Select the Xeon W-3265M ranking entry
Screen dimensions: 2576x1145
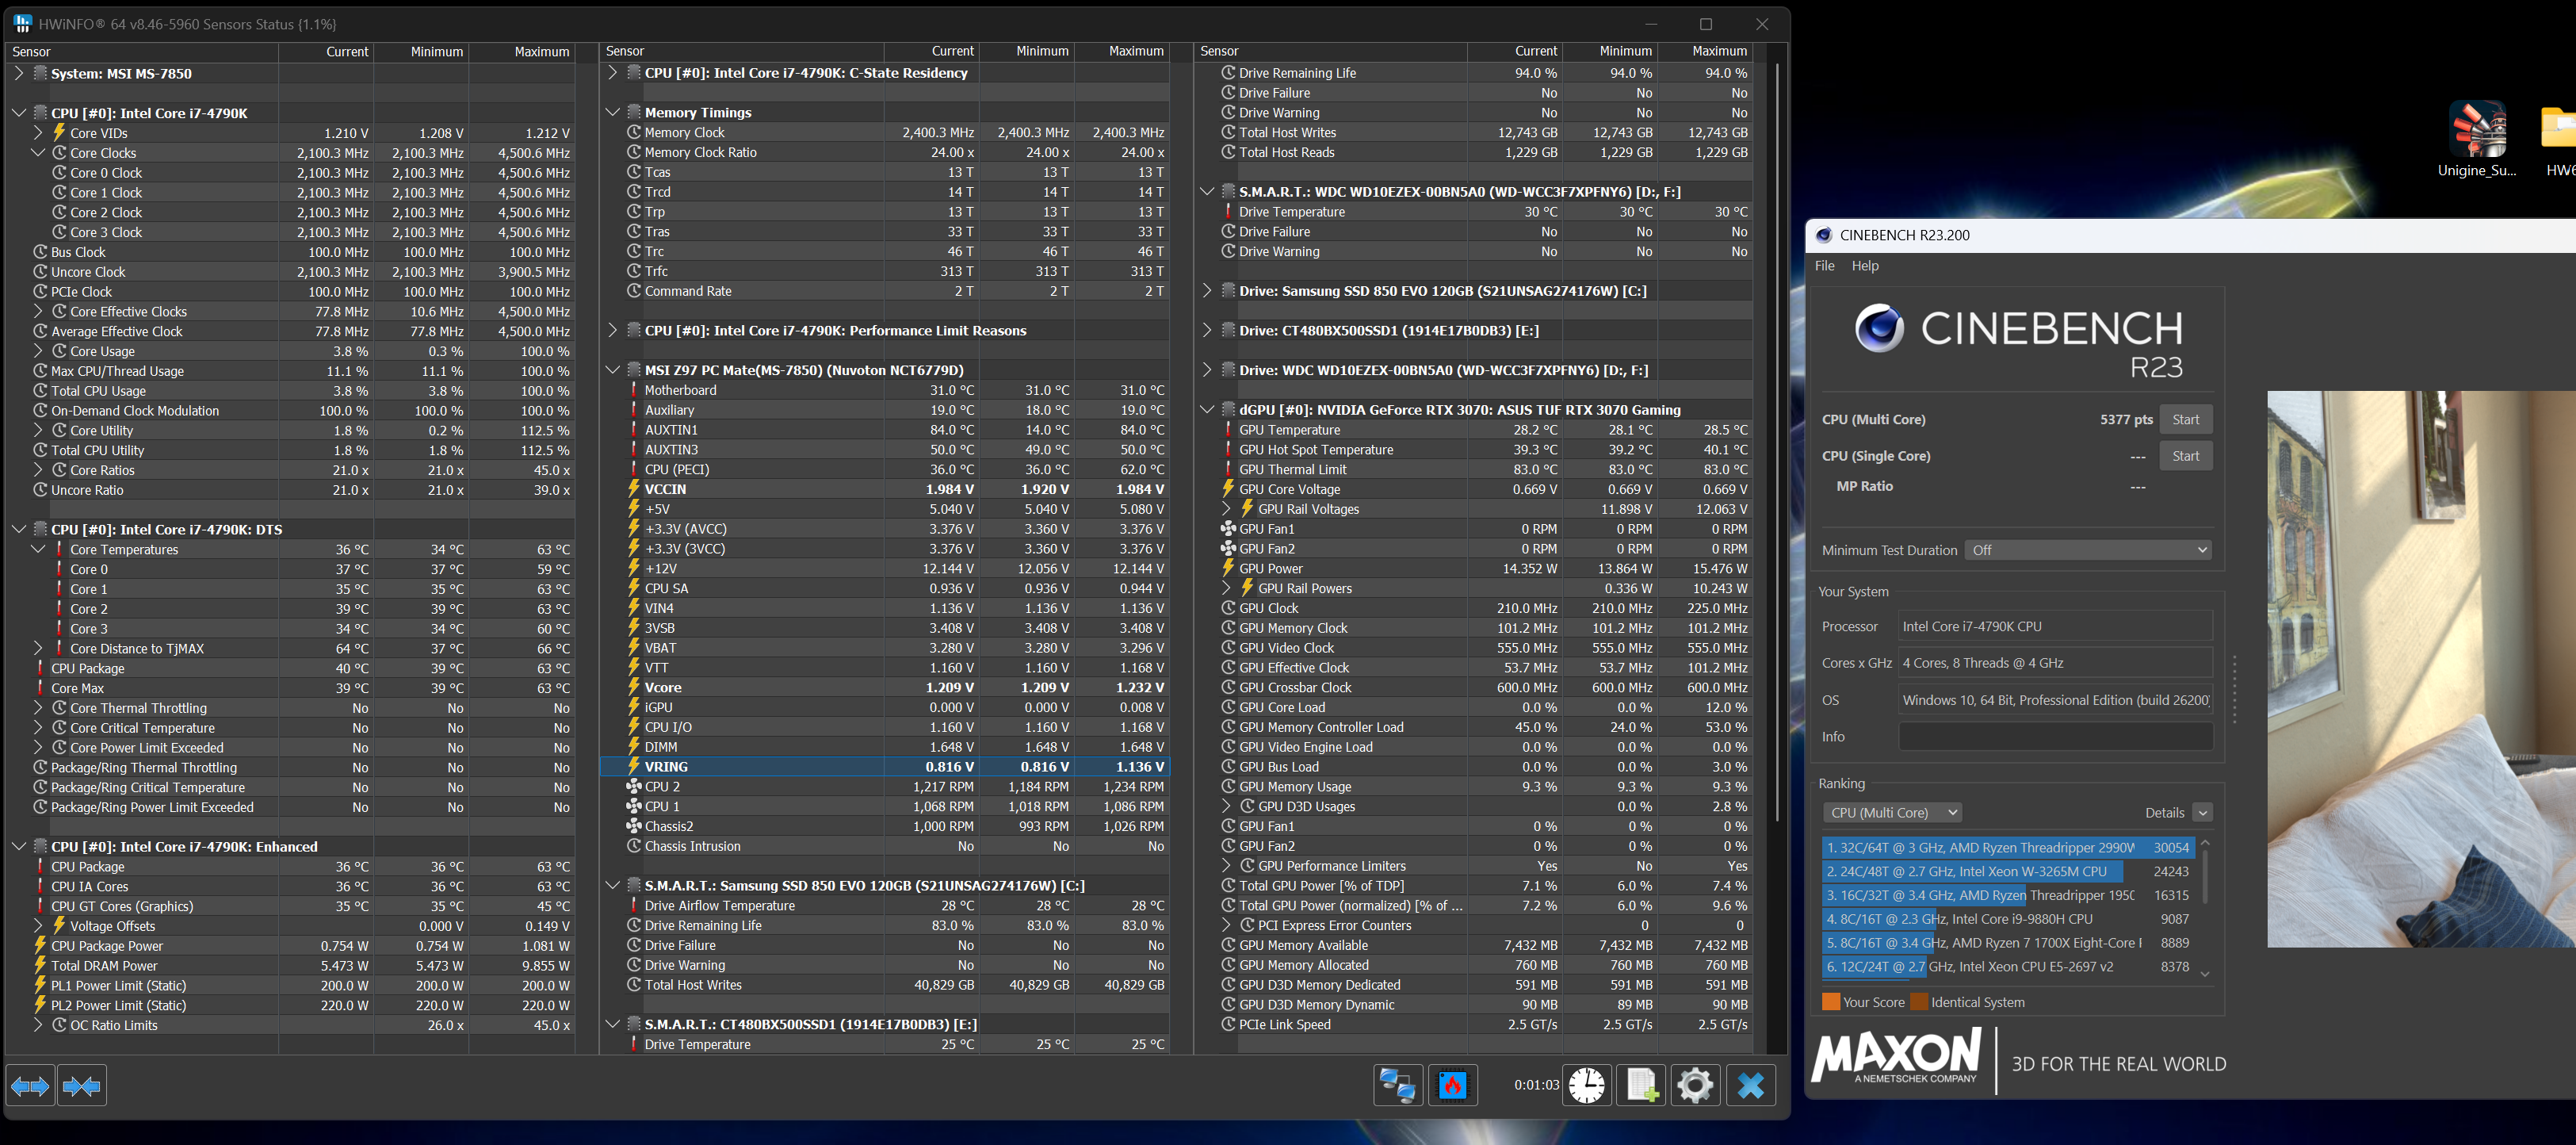point(2008,872)
